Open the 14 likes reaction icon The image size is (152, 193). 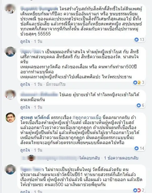click(x=136, y=148)
